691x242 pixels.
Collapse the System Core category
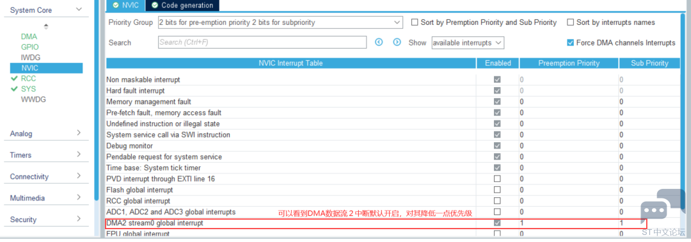pos(44,10)
